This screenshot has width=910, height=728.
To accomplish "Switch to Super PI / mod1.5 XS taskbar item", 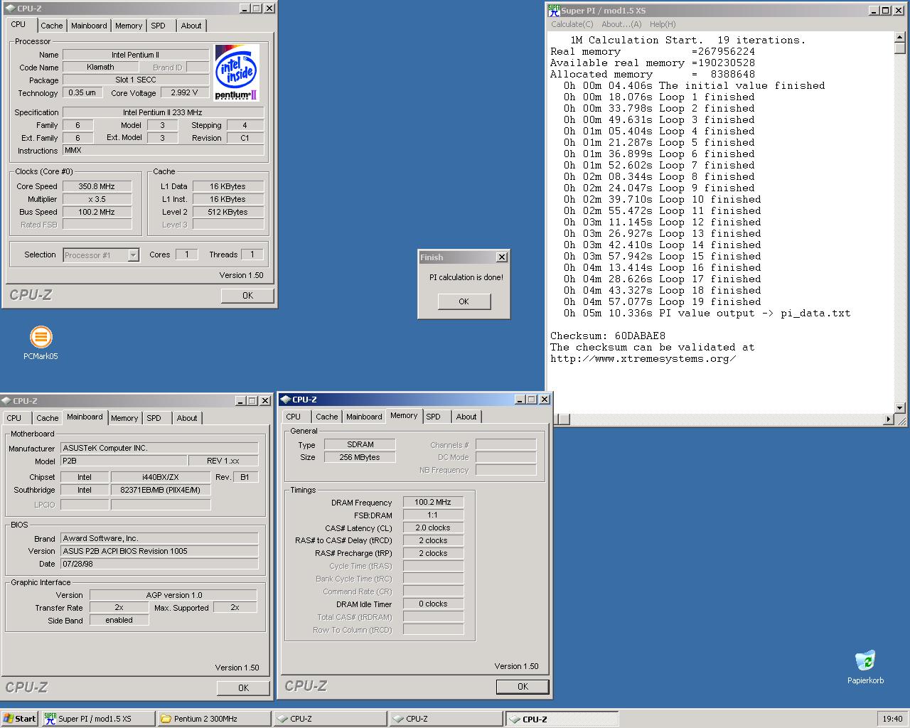I will click(97, 719).
